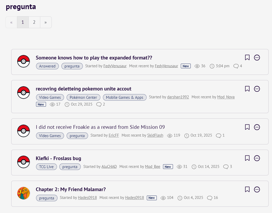Screen dimensions: 272x213
Task: Bookmark the Chapter 2 Malamar thread
Action: 247,189
